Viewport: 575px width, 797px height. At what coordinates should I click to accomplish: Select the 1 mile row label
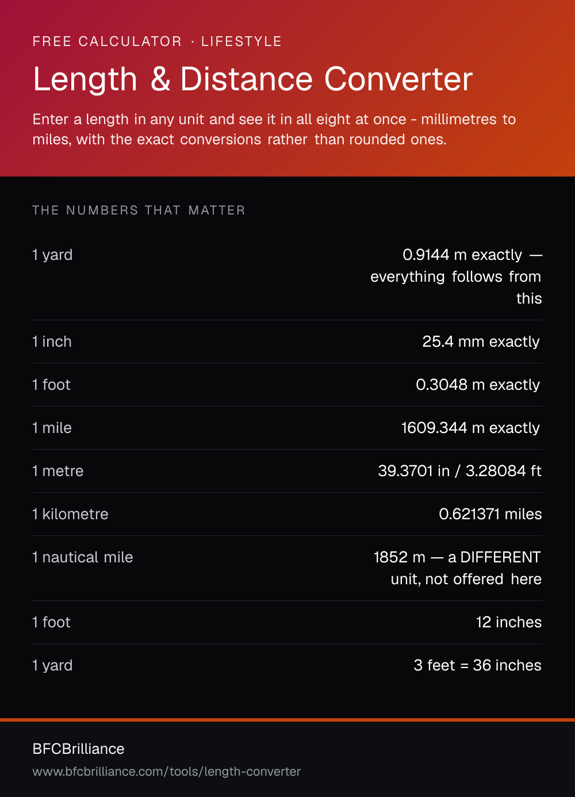click(x=52, y=428)
